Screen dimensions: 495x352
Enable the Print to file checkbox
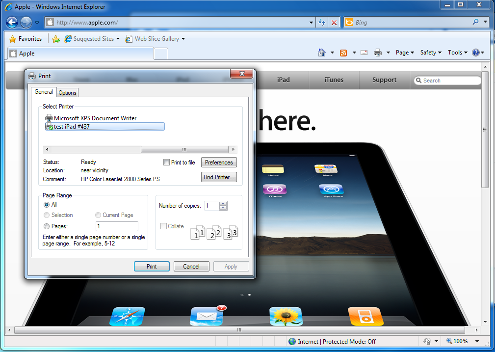point(166,162)
